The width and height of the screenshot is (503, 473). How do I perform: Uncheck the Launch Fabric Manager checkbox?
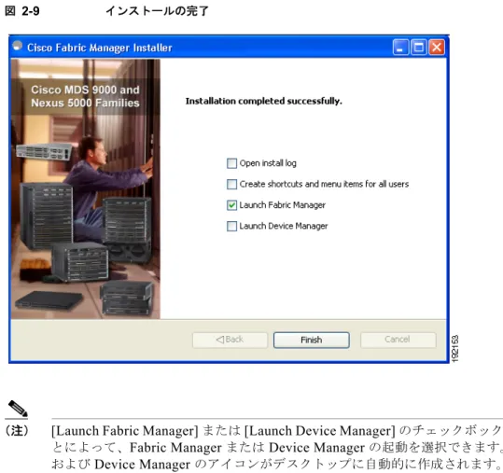(231, 205)
